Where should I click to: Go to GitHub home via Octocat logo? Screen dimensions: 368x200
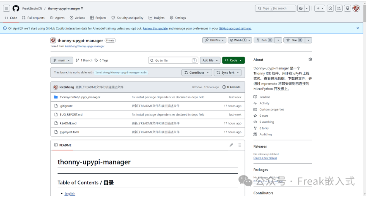(x=16, y=8)
